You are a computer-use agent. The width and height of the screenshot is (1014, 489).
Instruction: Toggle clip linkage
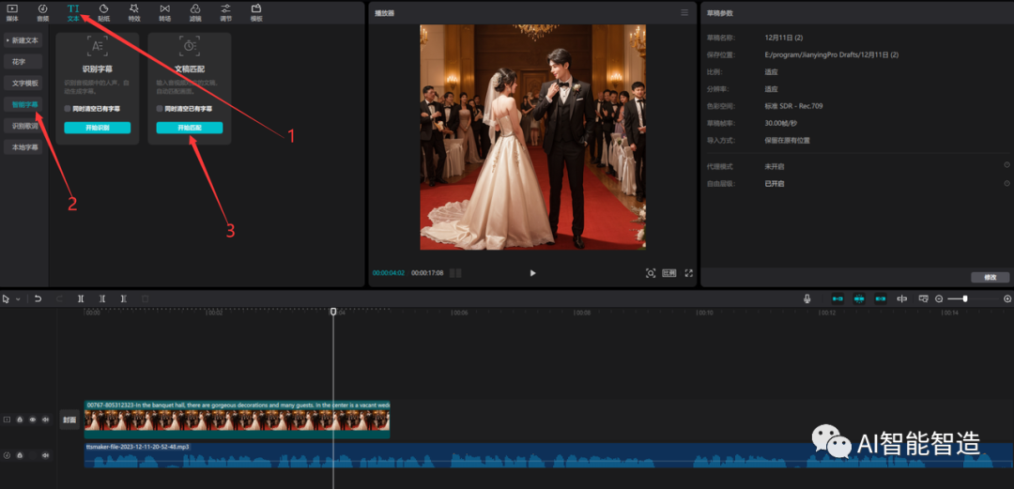[881, 298]
